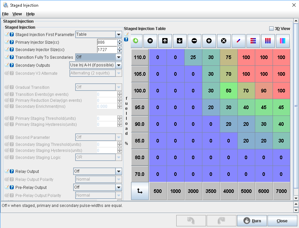Click the multiply X table icon

pos(224,41)
